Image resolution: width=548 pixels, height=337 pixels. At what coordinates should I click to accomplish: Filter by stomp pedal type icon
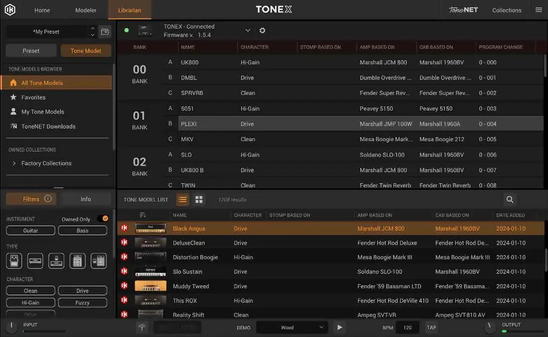[x=14, y=261]
